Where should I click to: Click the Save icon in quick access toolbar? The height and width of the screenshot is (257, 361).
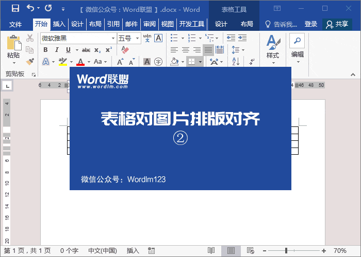tap(15, 9)
